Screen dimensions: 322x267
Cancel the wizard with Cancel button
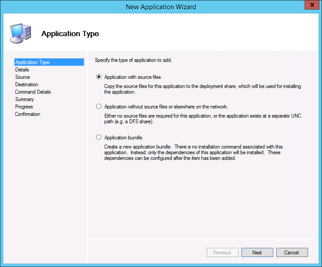coord(292,253)
